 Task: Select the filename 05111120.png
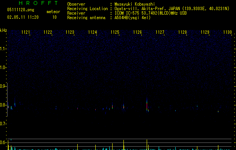tap(21, 10)
